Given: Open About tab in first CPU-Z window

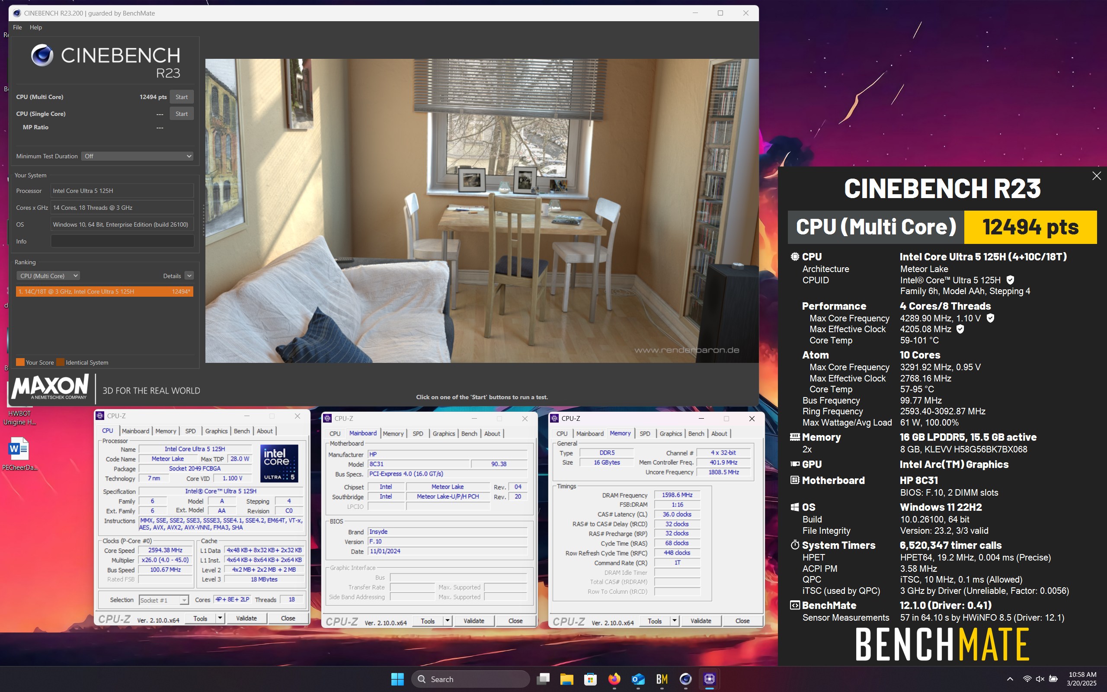Looking at the screenshot, I should [264, 431].
